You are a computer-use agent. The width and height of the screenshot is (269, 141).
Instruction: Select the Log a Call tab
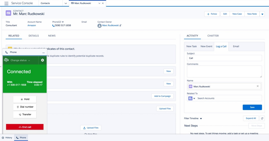tap(221, 46)
